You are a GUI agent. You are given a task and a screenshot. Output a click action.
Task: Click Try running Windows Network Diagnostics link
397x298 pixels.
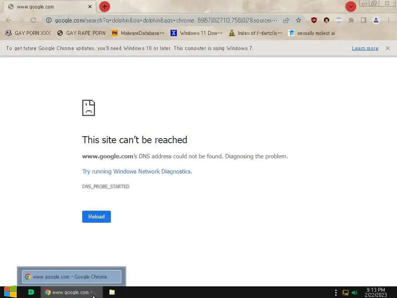pos(137,172)
